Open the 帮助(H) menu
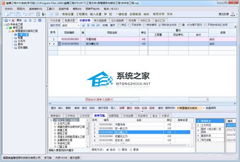 (77, 9)
